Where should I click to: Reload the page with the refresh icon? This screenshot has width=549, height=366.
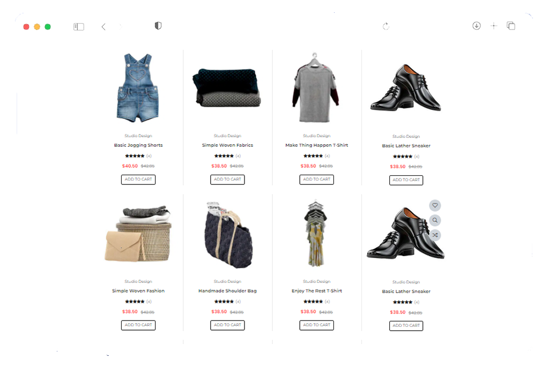pyautogui.click(x=386, y=26)
